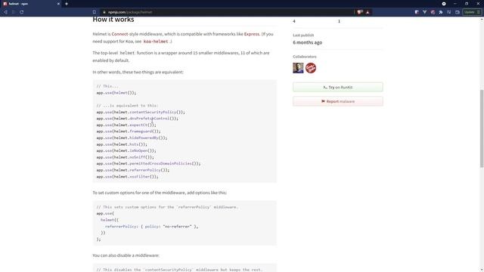Viewport: 484px width, 272px height.
Task: Follow the koa-helmet link
Action: pyautogui.click(x=156, y=42)
